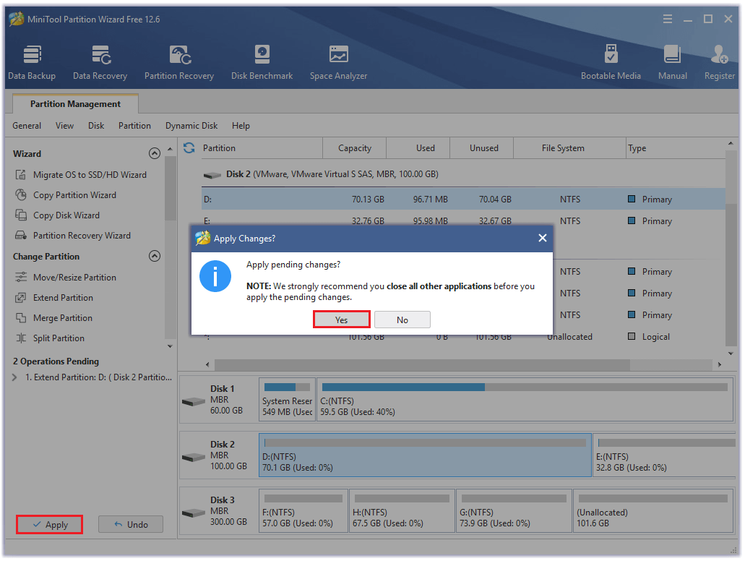Click the Disk 2 header row in the list
745x561 pixels.
point(463,174)
